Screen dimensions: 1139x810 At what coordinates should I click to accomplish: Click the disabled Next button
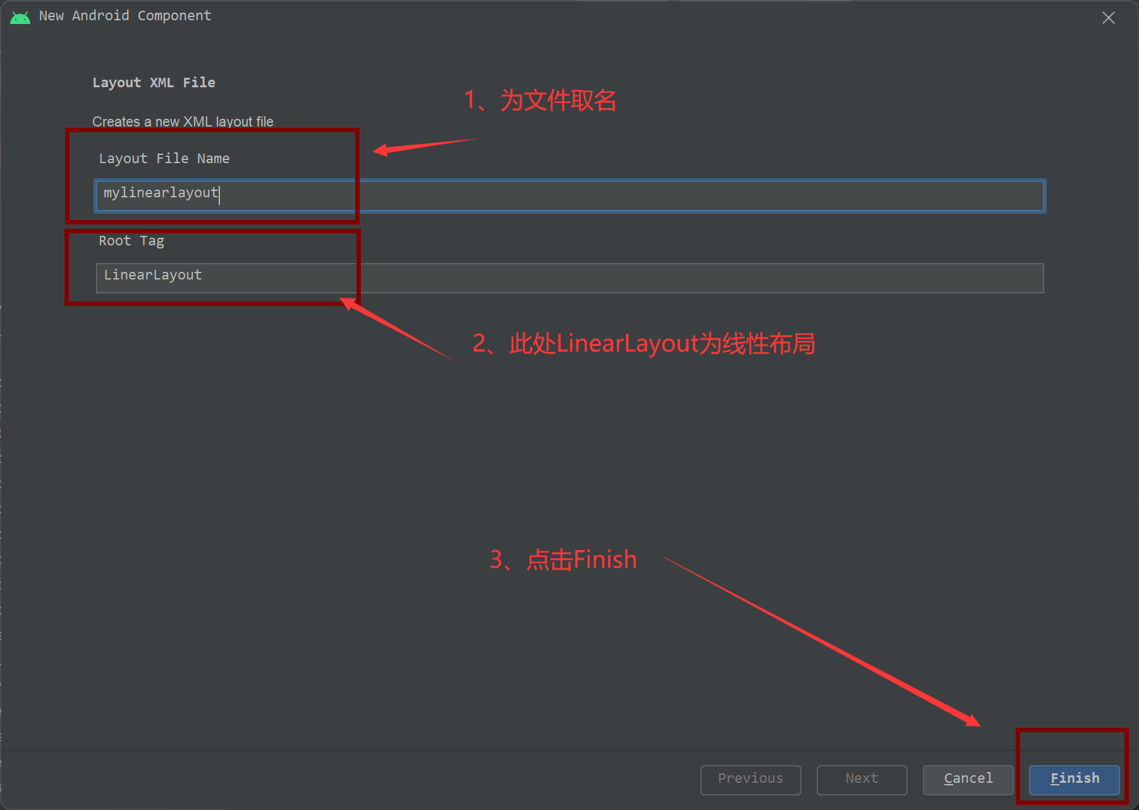[862, 779]
